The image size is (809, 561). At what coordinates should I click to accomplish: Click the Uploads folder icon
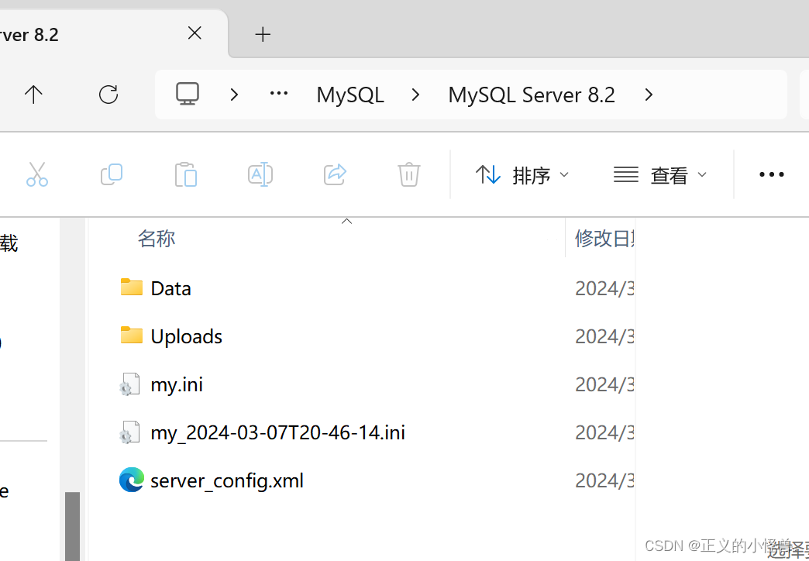(132, 335)
